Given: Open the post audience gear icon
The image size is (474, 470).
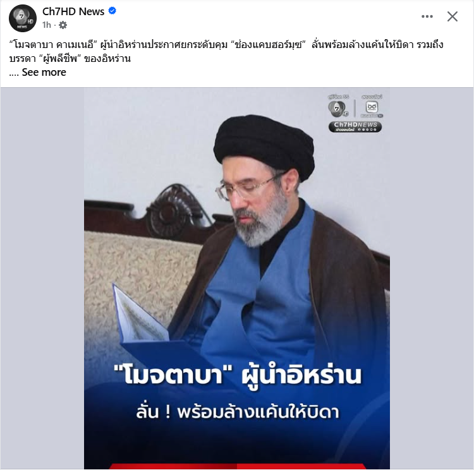Looking at the screenshot, I should point(63,25).
